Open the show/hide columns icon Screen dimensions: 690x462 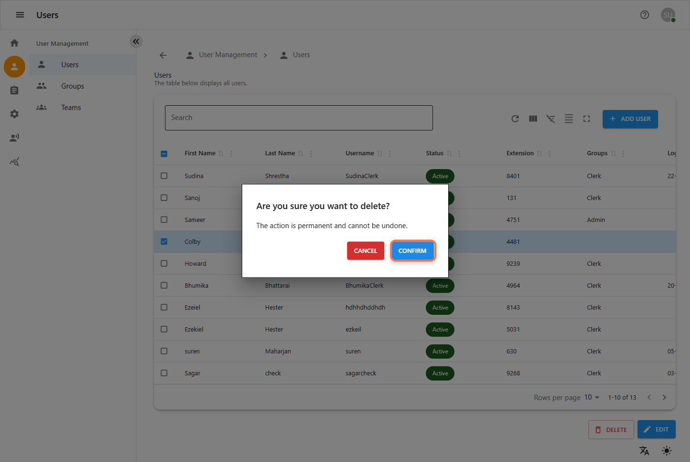pyautogui.click(x=533, y=119)
